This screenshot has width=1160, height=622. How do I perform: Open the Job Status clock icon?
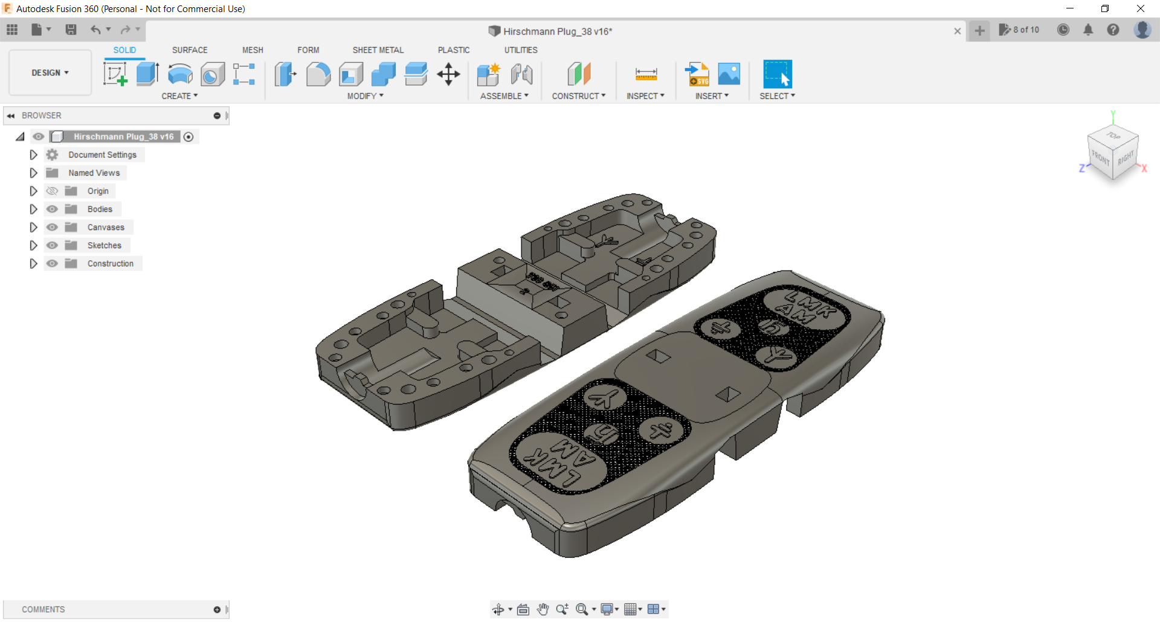[1063, 30]
